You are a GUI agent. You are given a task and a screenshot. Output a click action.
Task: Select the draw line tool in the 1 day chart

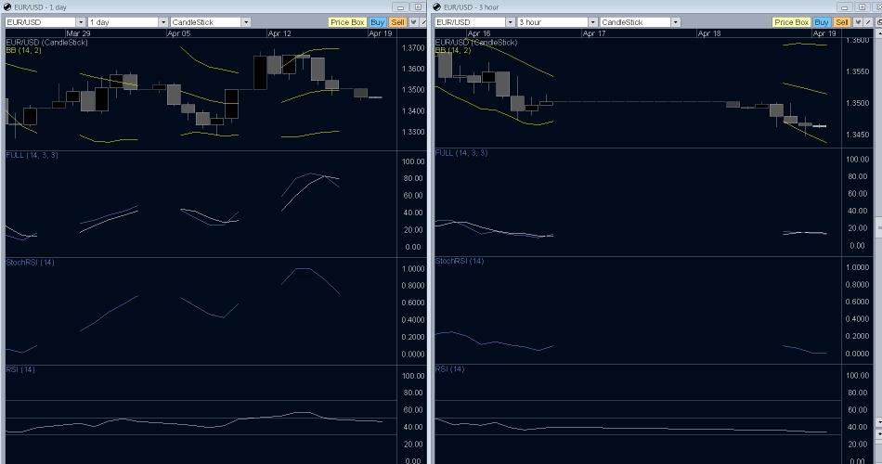423,22
